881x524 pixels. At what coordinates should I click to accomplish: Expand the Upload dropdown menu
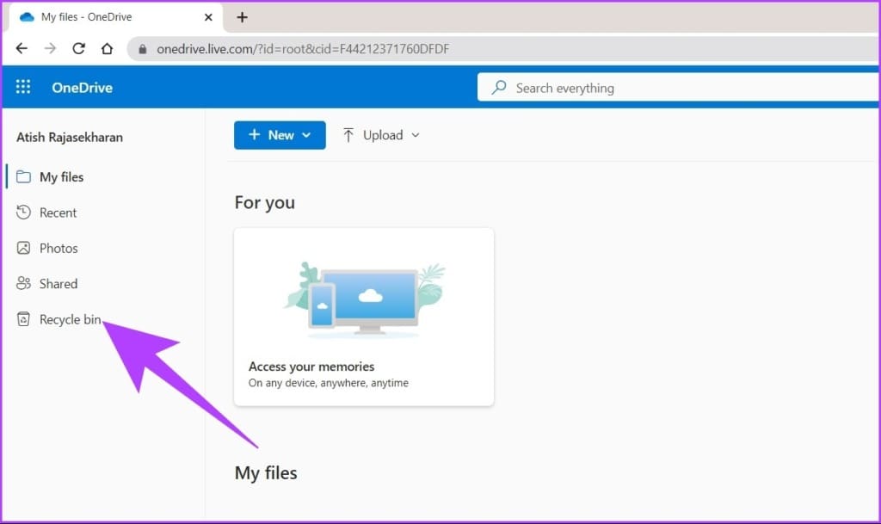tap(381, 135)
